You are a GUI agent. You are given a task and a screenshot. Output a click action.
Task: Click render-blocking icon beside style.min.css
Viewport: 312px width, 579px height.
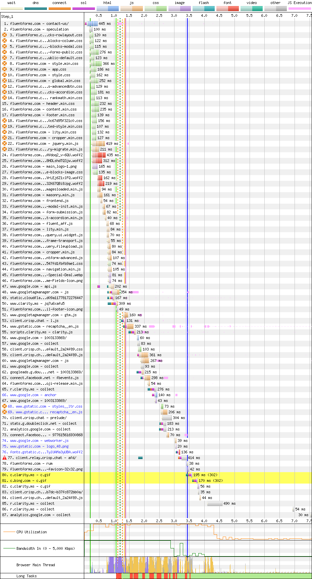[x=4, y=64]
